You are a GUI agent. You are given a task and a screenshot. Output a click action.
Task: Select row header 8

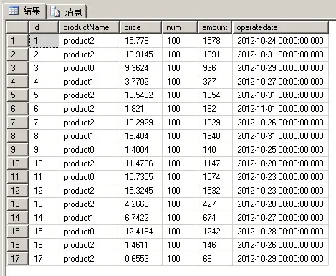[17, 136]
